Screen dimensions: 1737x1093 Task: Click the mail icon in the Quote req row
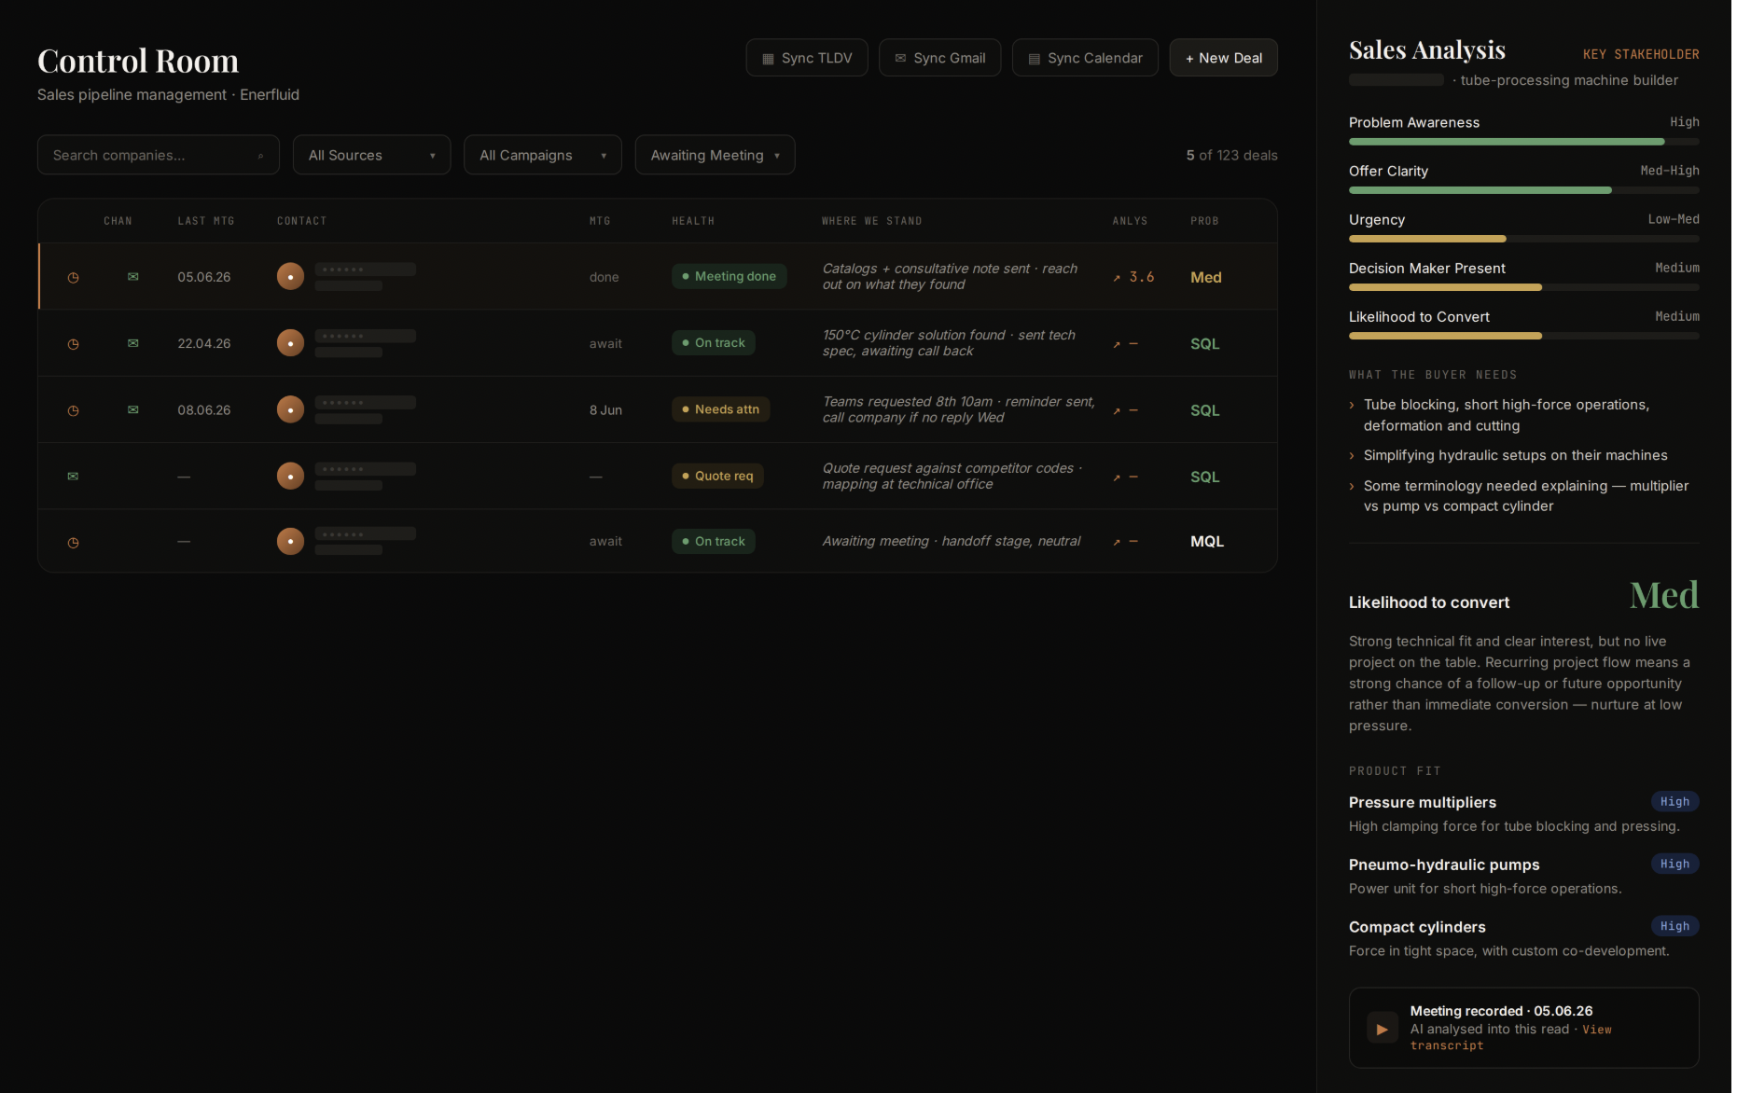click(x=73, y=477)
